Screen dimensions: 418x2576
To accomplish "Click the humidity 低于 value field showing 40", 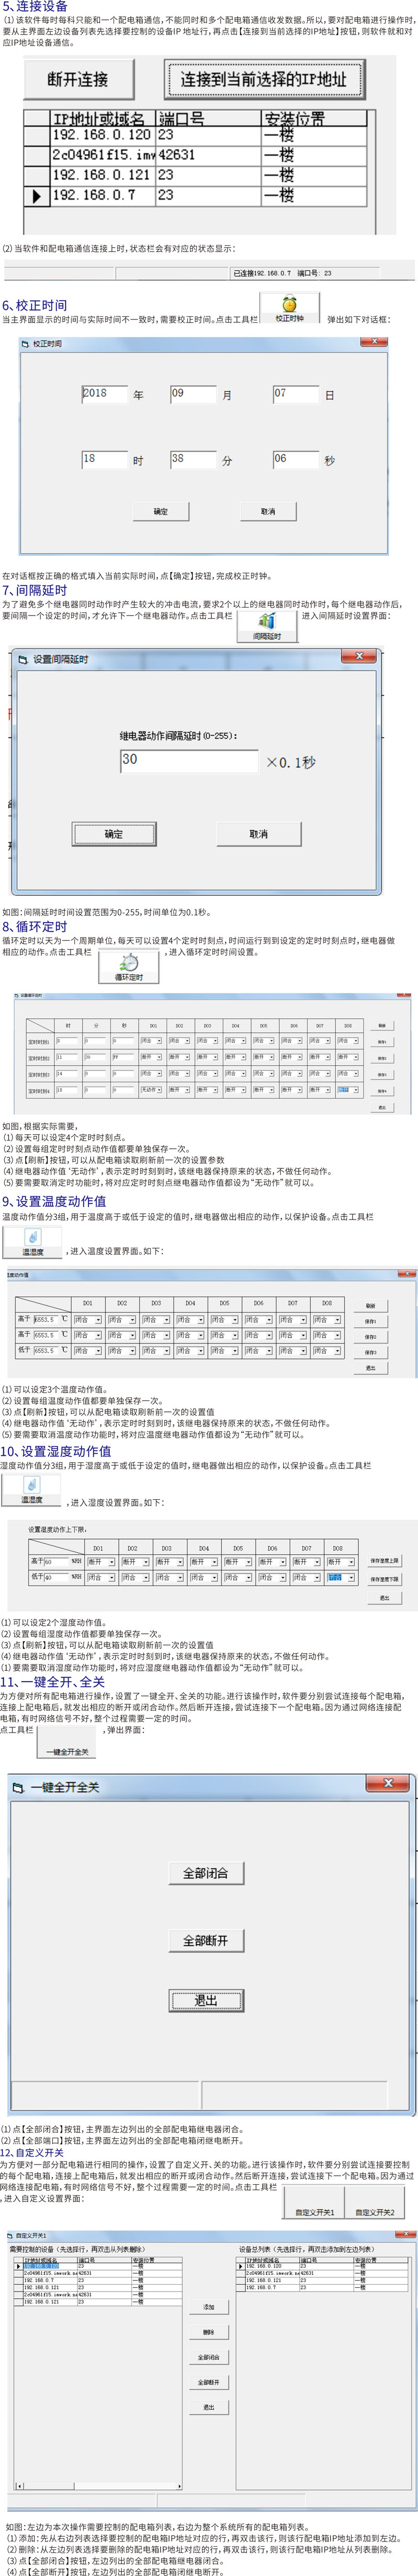I will [x=56, y=1577].
